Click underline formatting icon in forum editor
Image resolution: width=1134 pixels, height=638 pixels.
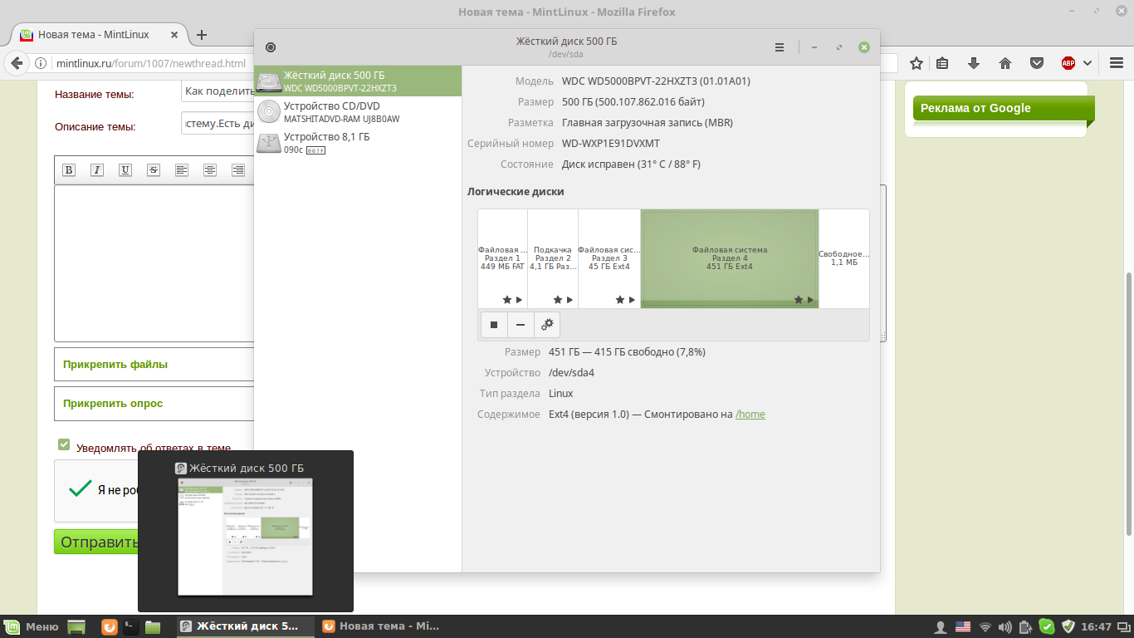coord(125,169)
